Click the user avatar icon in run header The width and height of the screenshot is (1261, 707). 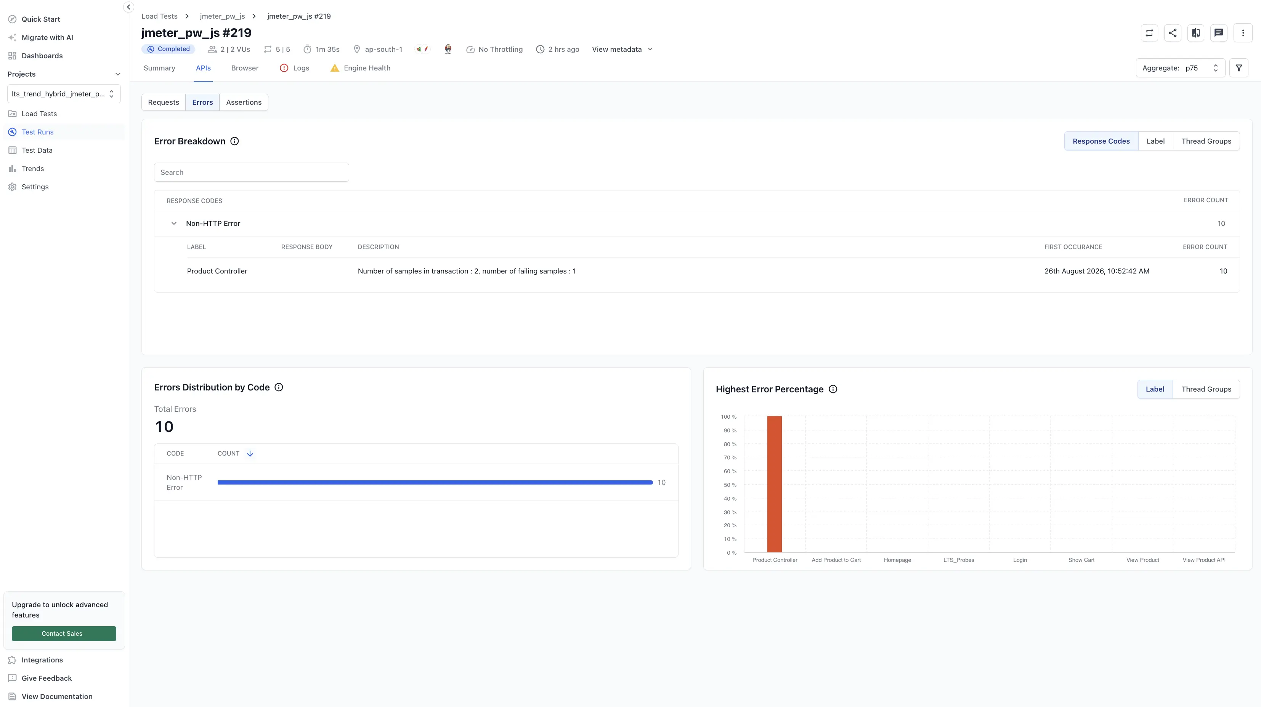(448, 50)
